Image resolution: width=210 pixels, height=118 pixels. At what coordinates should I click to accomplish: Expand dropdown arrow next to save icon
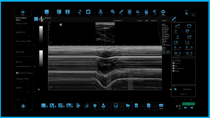coord(122,106)
